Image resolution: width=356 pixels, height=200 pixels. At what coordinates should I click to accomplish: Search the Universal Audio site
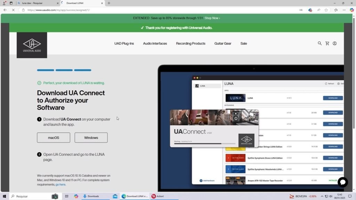pyautogui.click(x=319, y=43)
